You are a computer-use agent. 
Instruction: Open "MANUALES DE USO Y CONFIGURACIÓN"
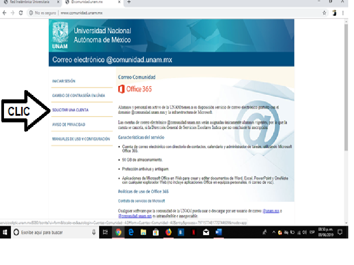coord(81,138)
